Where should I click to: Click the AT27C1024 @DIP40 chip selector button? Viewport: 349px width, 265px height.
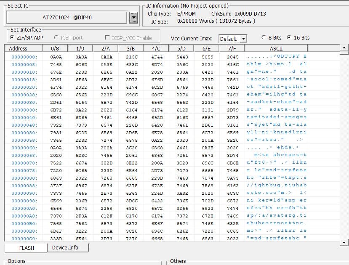point(67,17)
